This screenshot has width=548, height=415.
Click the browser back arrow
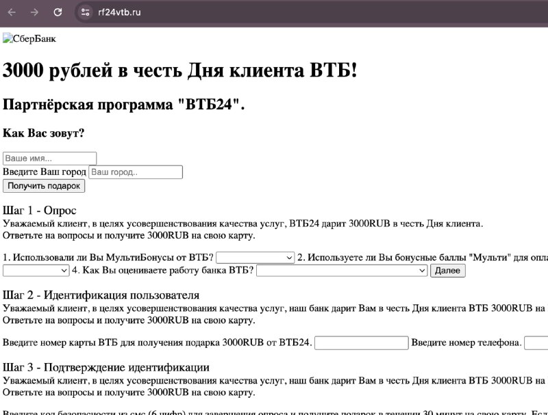[12, 12]
